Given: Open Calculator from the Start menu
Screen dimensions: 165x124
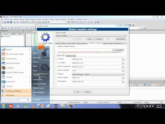Looking at the screenshot, I should pyautogui.click(x=15, y=86).
